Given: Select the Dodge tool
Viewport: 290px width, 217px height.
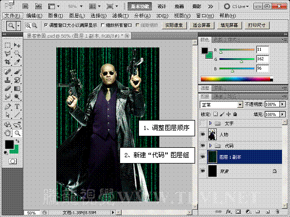Looking at the screenshot, I should pos(17,97).
